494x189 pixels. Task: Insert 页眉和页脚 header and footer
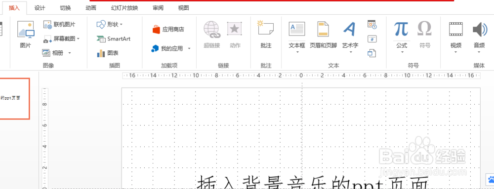(323, 35)
